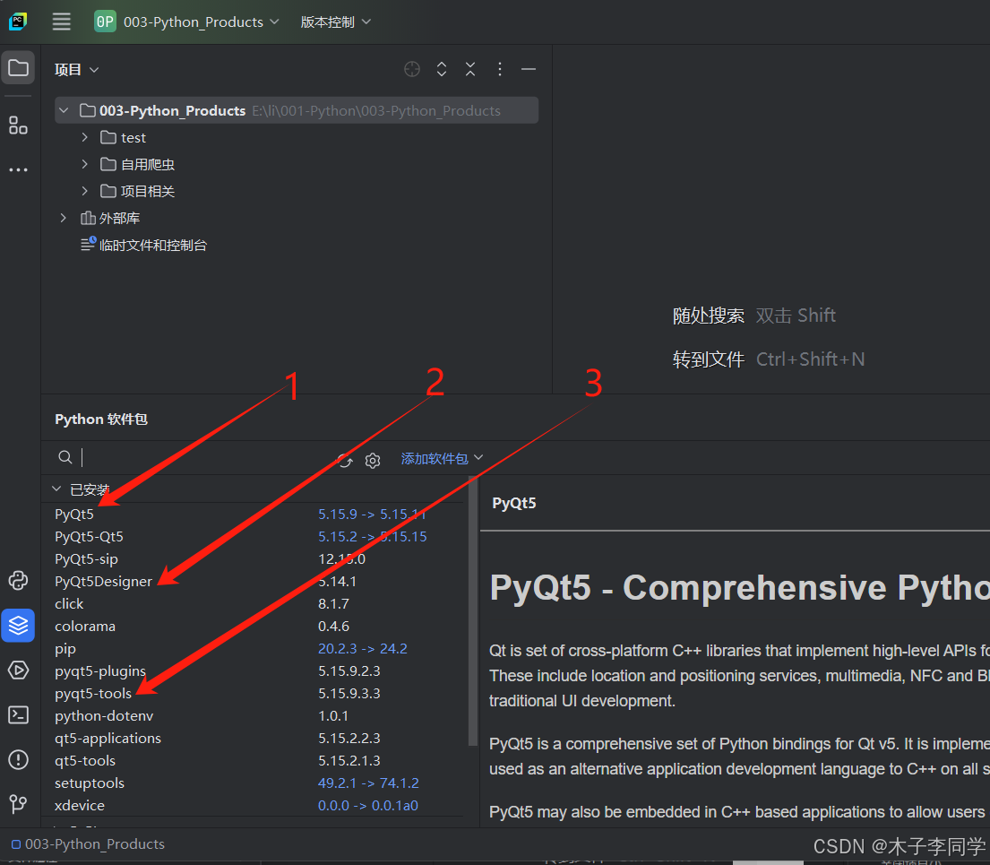Image resolution: width=990 pixels, height=865 pixels.
Task: Open the Python Console icon
Action: [x=18, y=581]
